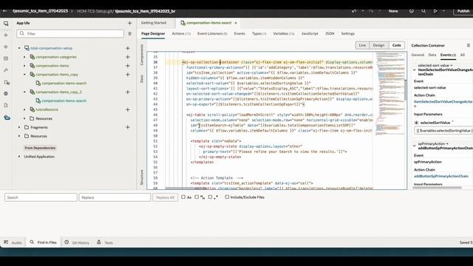Viewport: 473px width, 266px height.
Task: Switch to Live mode
Action: 362,45
